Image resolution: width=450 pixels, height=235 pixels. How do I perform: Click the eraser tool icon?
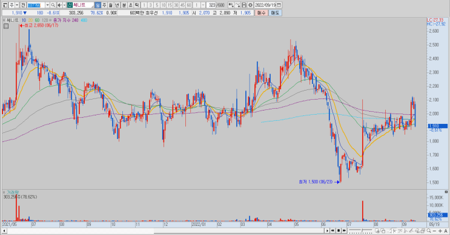click(417, 231)
